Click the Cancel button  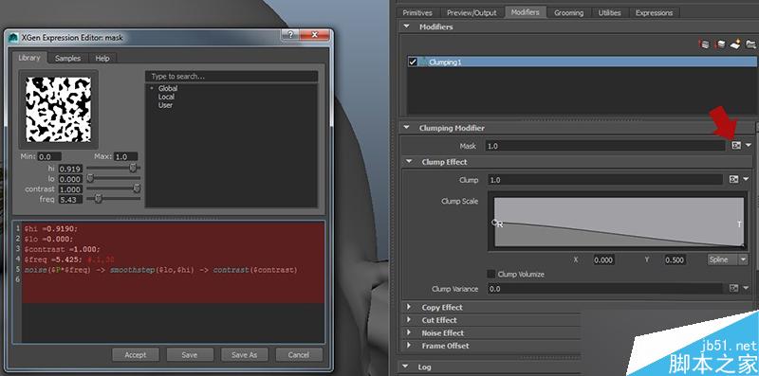[299, 355]
